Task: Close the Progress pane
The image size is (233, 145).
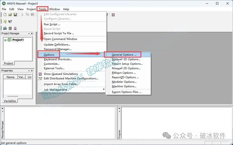Action: point(119,108)
